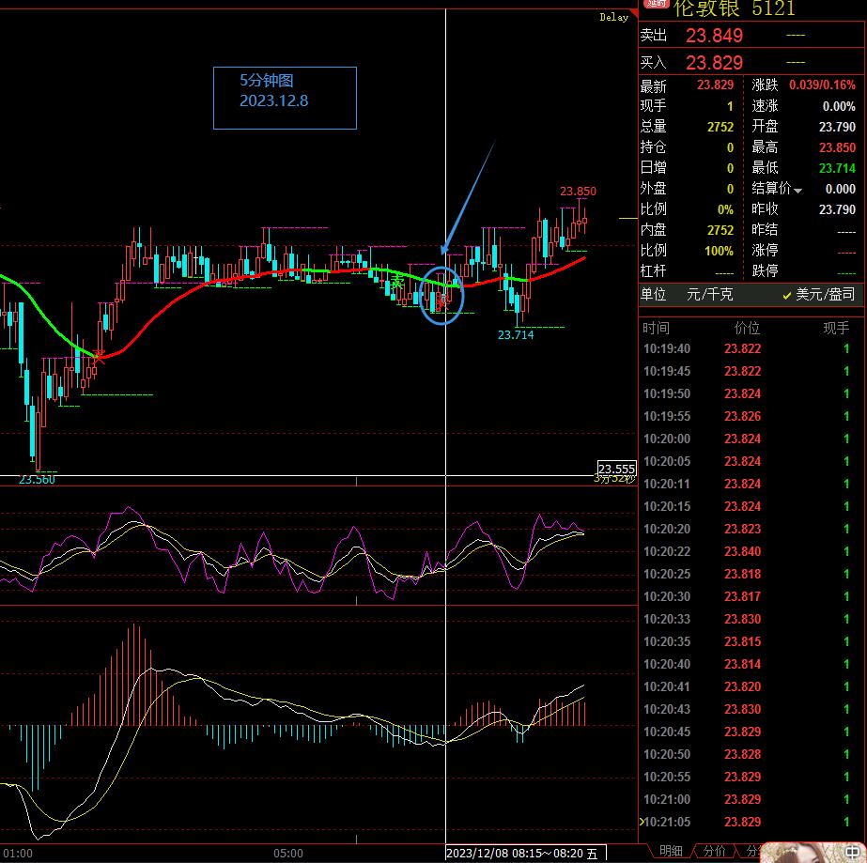Click the 23.555 price axis label

pos(616,469)
